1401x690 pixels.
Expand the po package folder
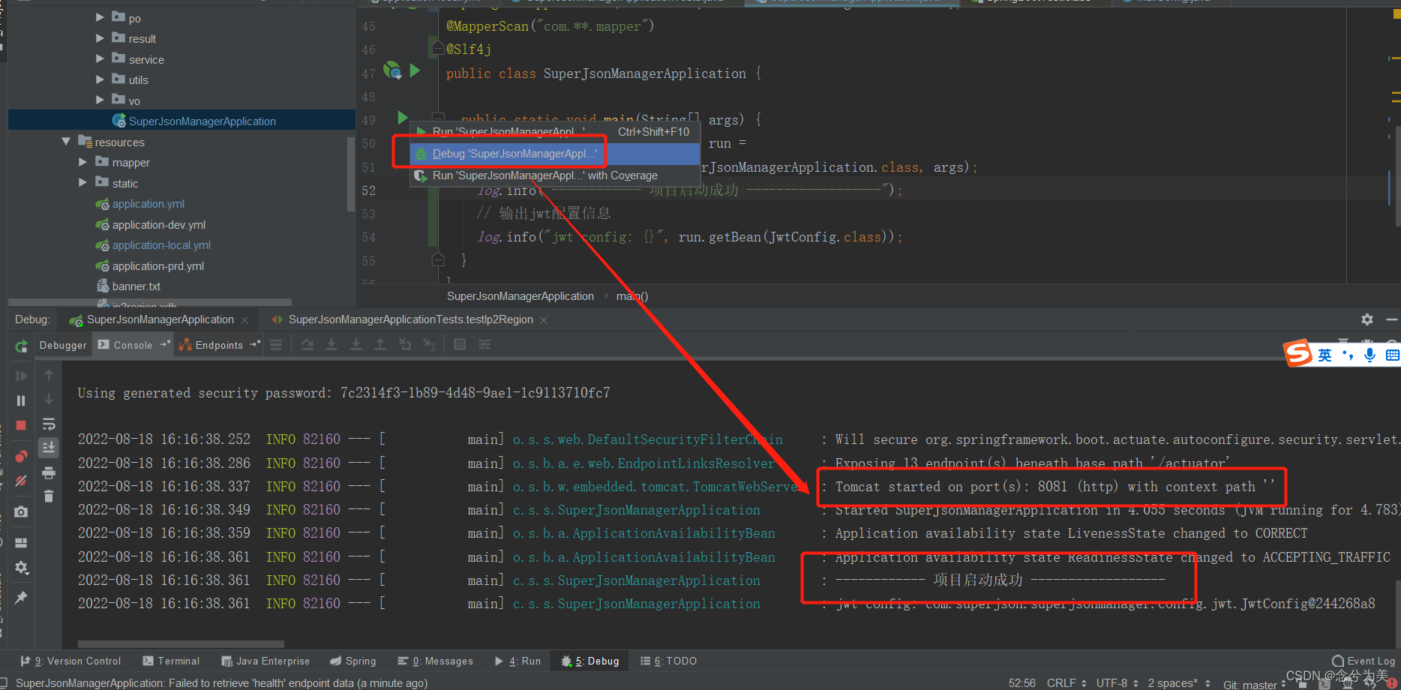(100, 16)
